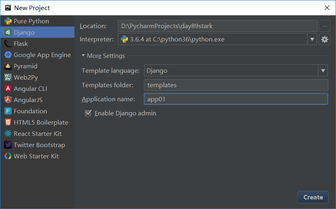This screenshot has height=209, width=336.
Task: Browse for location with ellipsis button
Action: 324,26
